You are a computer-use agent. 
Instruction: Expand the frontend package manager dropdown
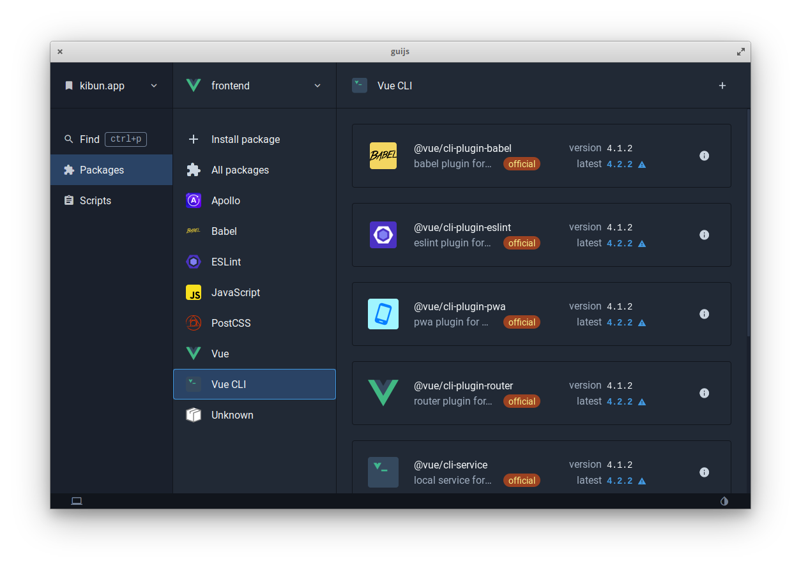(317, 85)
